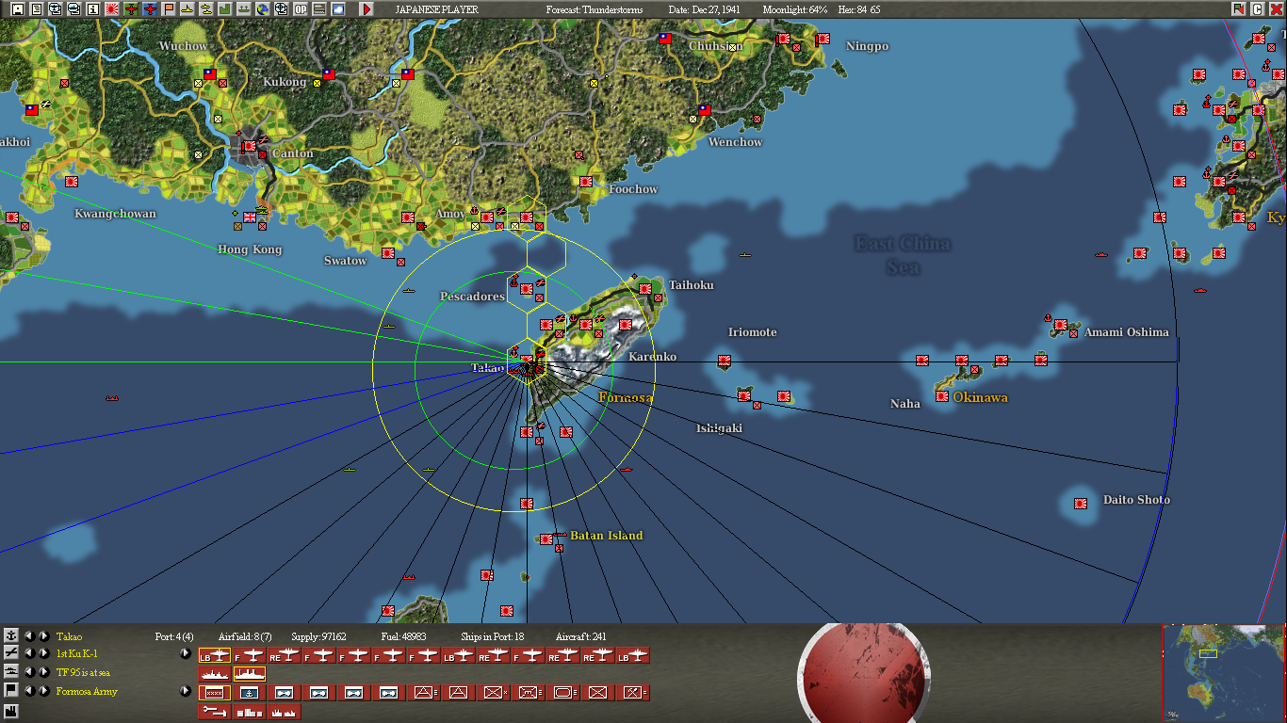Viewport: 1287px width, 723px height.
Task: Open the weather cloud icon
Action: click(338, 9)
